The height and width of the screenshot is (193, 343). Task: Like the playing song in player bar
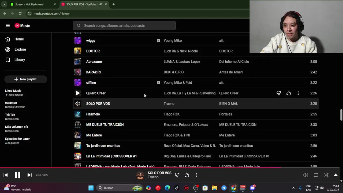(x=187, y=175)
